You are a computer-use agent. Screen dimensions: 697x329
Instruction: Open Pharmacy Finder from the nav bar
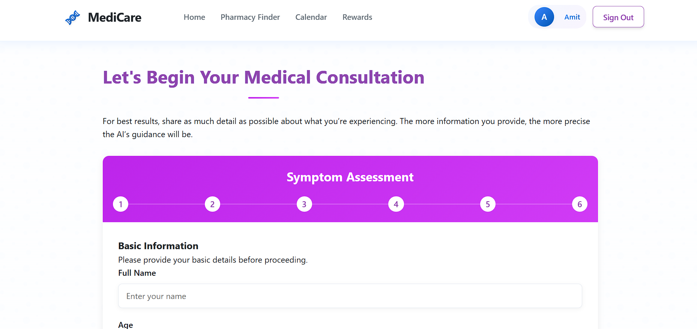click(250, 17)
